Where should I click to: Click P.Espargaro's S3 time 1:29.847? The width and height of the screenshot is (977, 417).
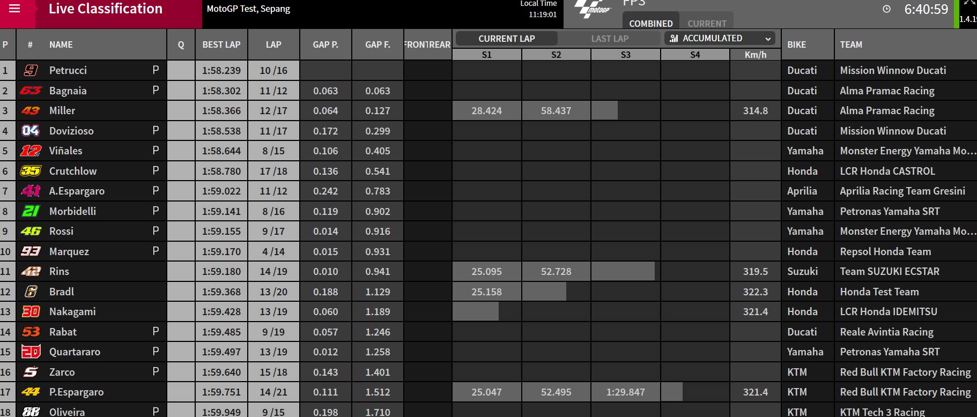click(x=625, y=392)
